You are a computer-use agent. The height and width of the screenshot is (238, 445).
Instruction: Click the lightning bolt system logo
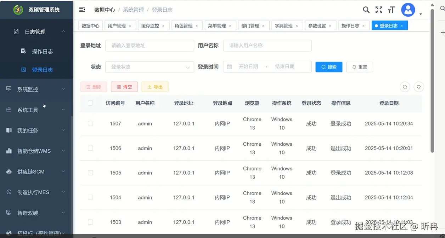tap(18, 10)
